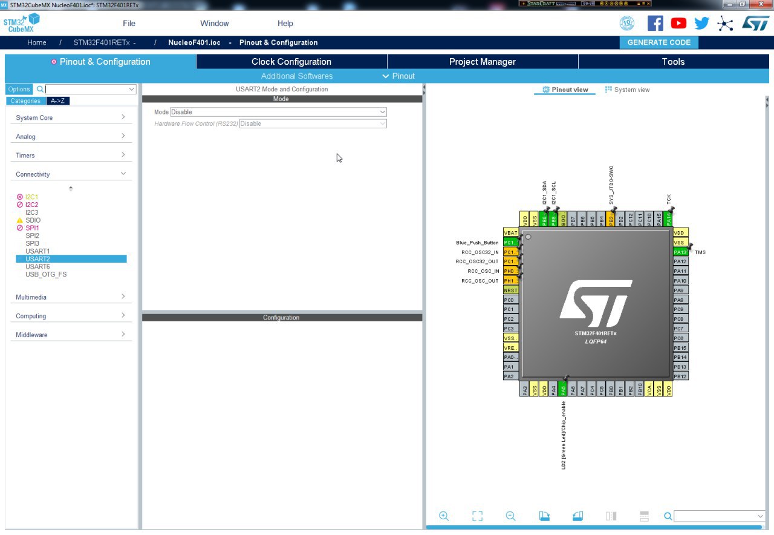The height and width of the screenshot is (535, 774).
Task: Switch to the Clock Configuration tab
Action: pos(291,62)
